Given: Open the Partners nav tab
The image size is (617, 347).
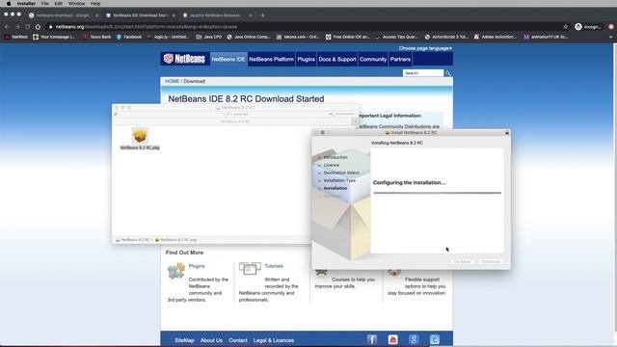Looking at the screenshot, I should (400, 60).
